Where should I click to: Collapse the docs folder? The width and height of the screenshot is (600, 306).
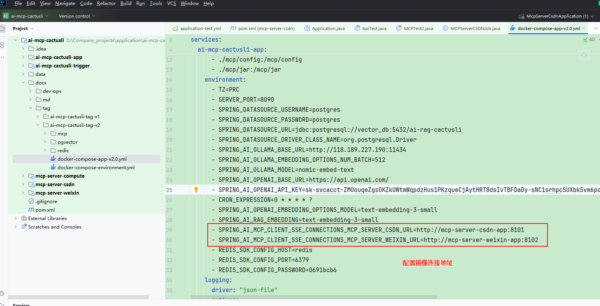coord(23,82)
